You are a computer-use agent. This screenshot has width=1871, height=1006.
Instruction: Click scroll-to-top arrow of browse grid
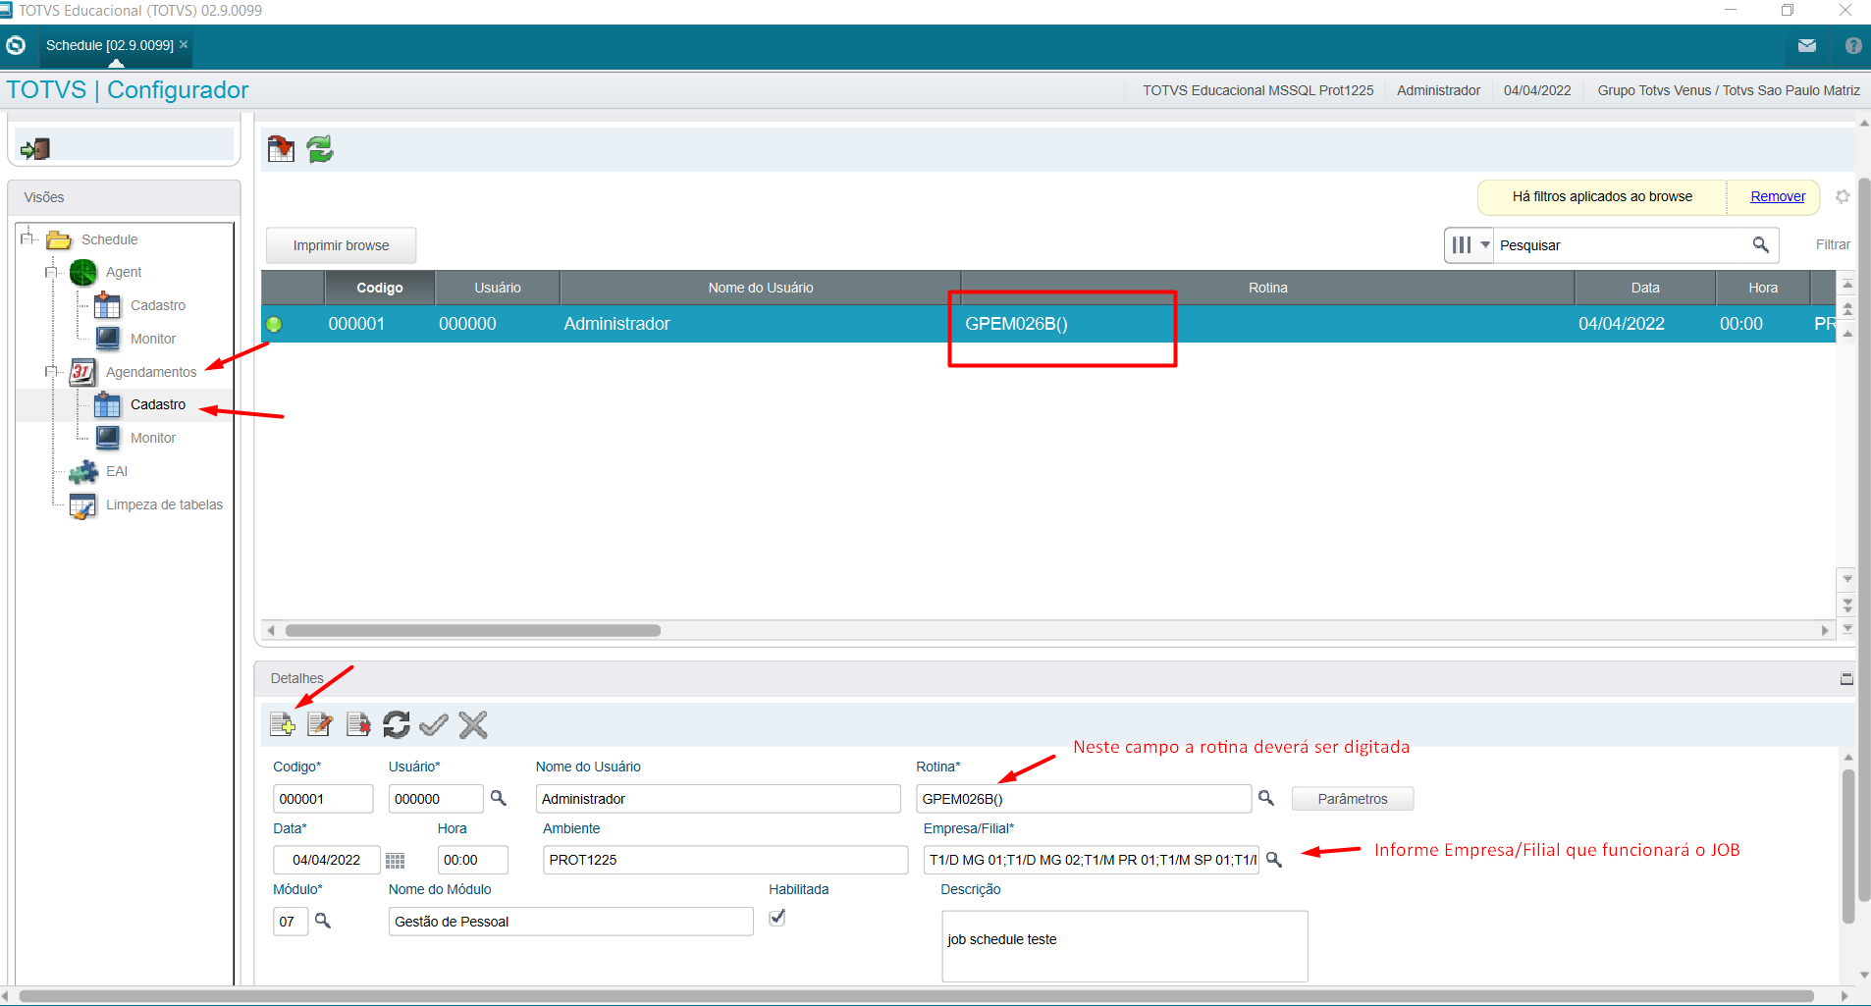pyautogui.click(x=1847, y=285)
